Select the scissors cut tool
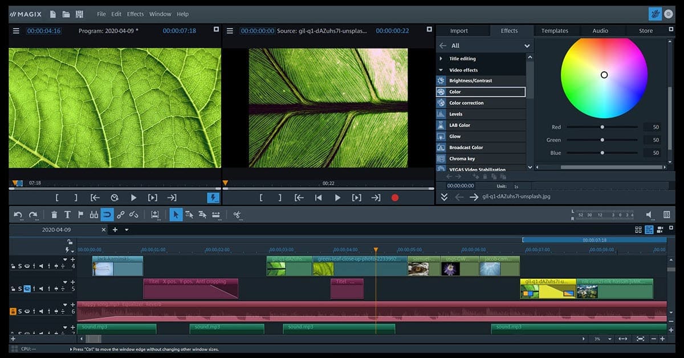684x358 pixels. 237,215
